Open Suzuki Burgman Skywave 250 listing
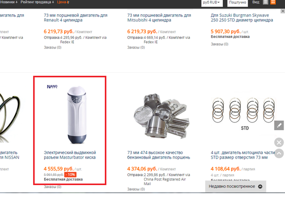 242,18
